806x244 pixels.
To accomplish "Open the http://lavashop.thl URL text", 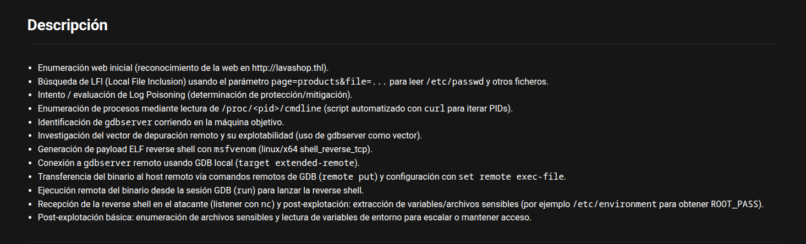I will [289, 68].
